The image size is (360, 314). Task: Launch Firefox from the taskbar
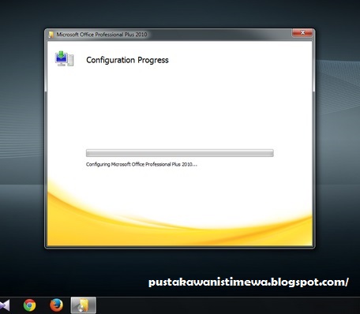point(56,305)
